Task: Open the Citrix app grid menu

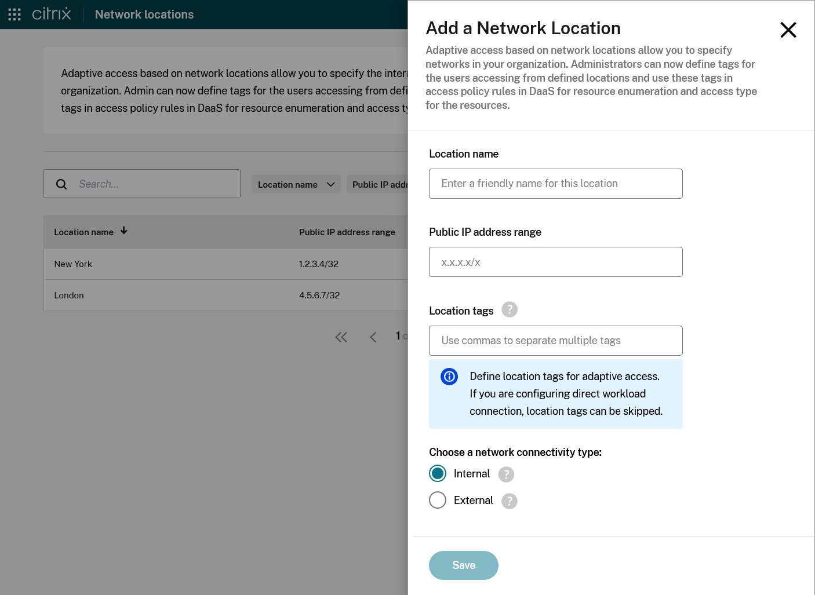Action: [14, 14]
